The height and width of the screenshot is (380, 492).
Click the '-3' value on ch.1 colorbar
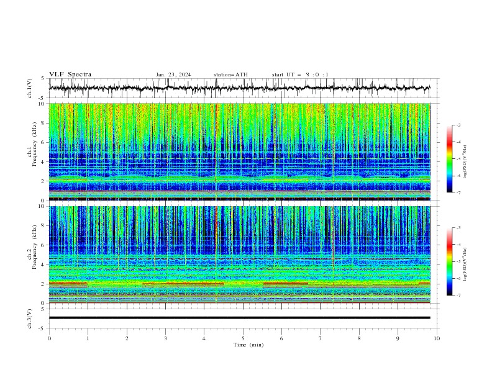coord(458,125)
